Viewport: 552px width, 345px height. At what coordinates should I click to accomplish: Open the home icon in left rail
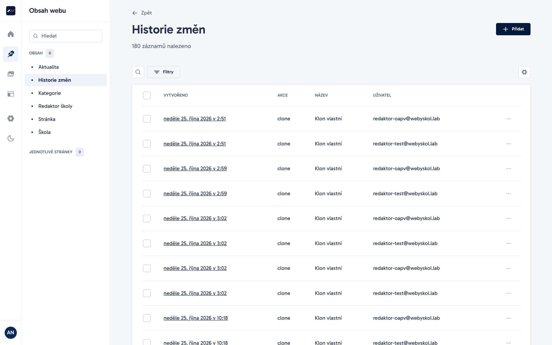tap(11, 34)
